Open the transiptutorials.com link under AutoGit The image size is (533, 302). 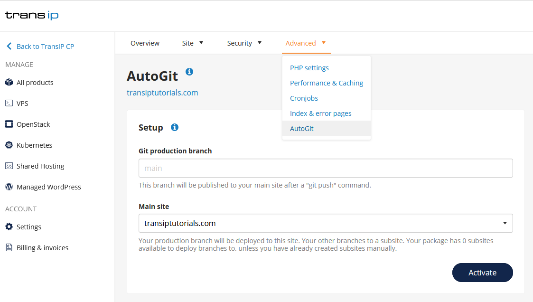pyautogui.click(x=162, y=93)
